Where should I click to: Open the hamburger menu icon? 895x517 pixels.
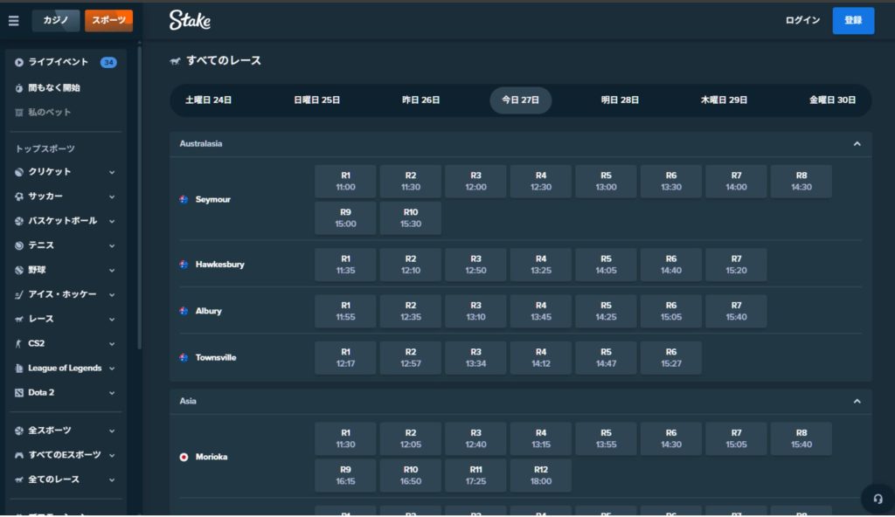pyautogui.click(x=13, y=21)
